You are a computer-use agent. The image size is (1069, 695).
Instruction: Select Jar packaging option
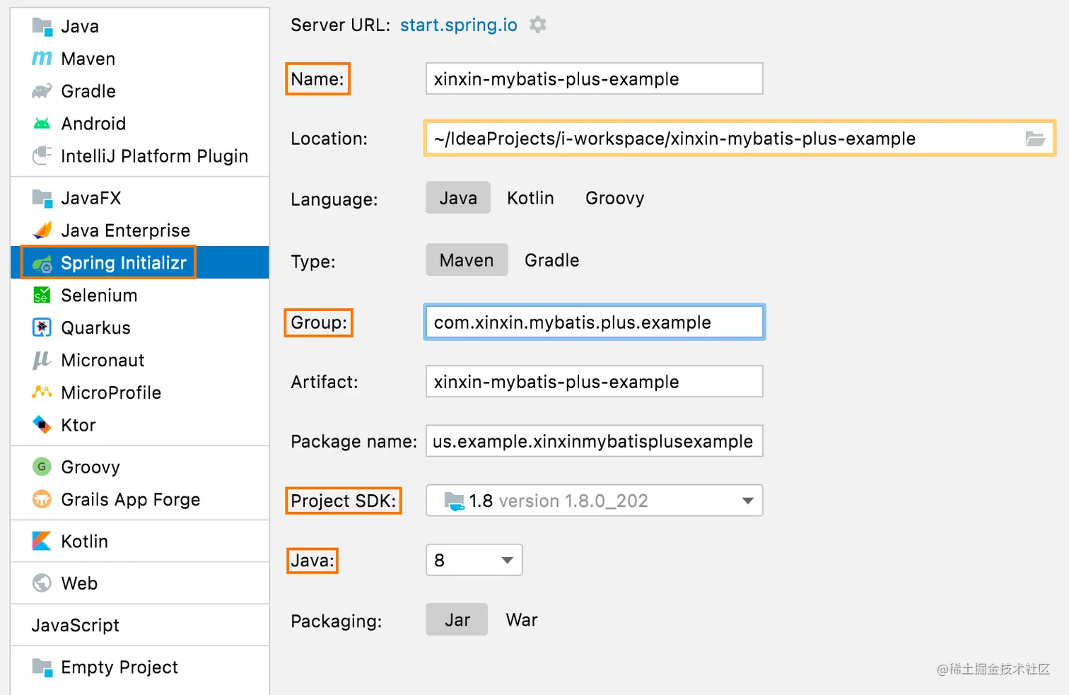[x=457, y=620]
